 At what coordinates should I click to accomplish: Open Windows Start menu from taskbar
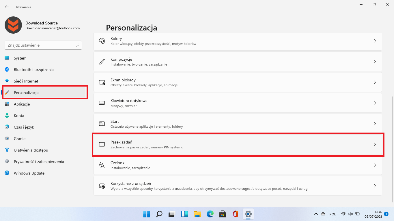[147, 214]
